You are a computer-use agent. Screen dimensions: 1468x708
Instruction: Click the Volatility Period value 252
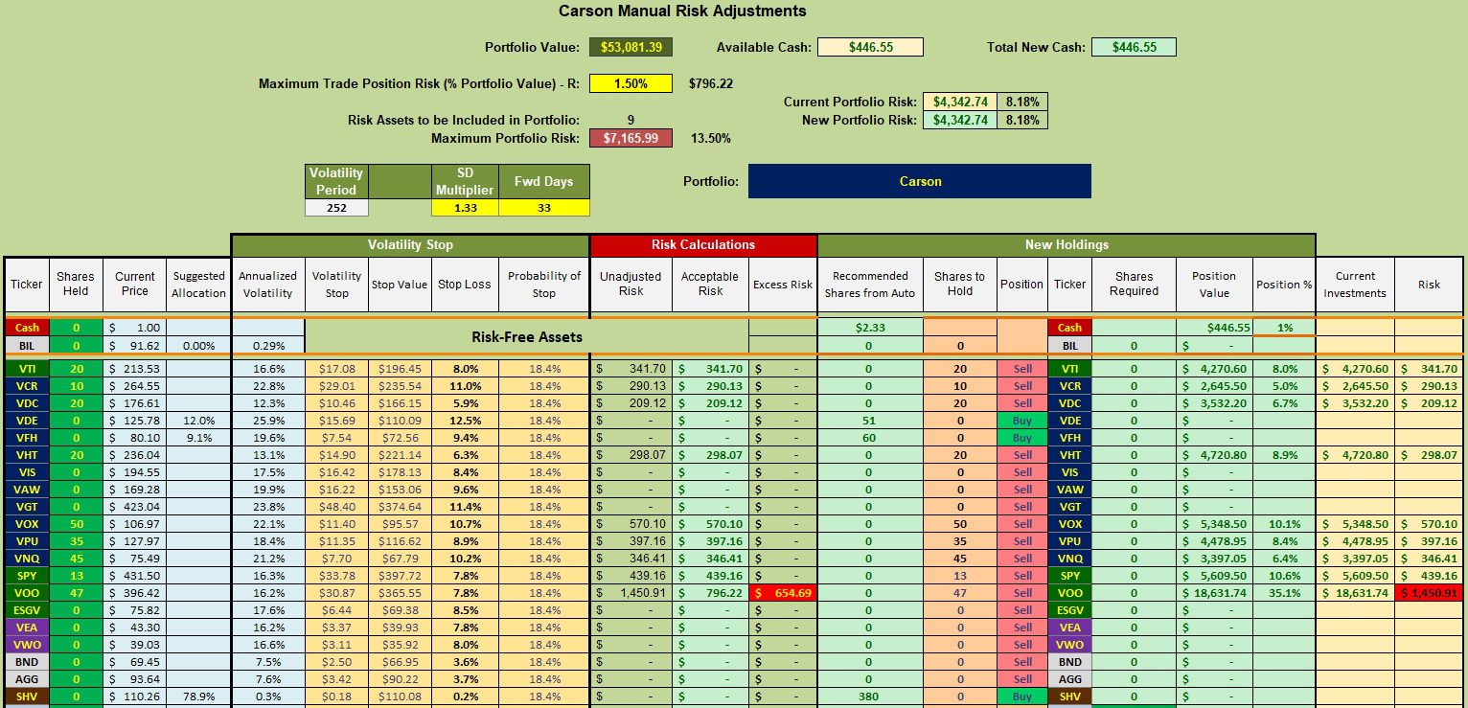(x=336, y=208)
